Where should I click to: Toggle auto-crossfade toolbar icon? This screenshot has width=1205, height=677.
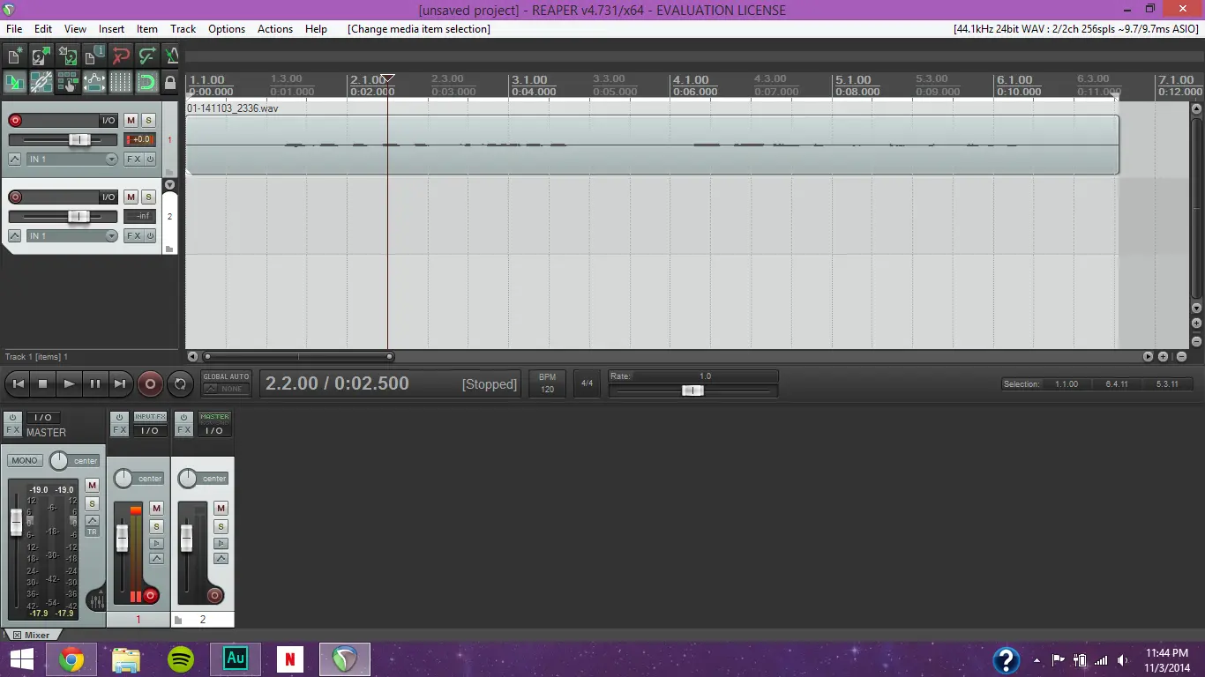pos(14,83)
